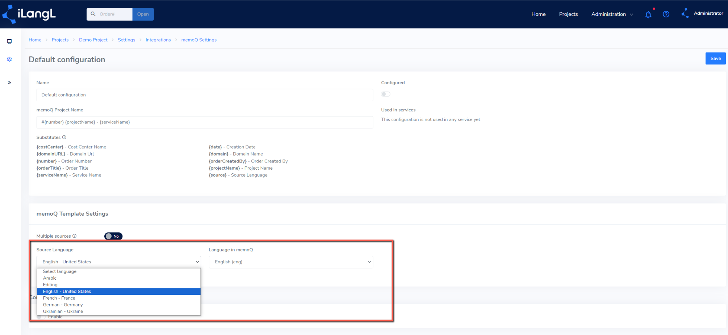
Task: Open the help question mark icon
Action: click(x=666, y=14)
